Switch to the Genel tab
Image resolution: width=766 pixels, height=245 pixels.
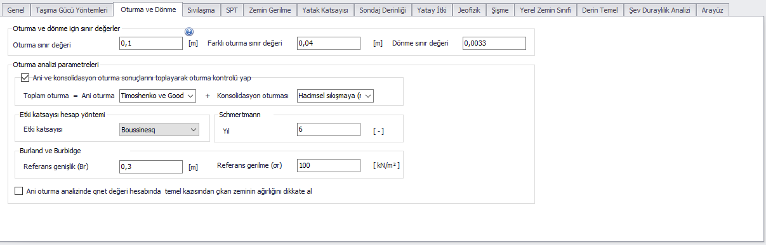16,10
